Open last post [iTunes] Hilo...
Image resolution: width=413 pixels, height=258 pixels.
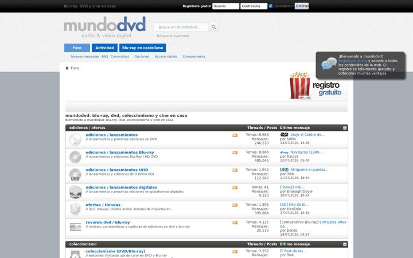292,187
